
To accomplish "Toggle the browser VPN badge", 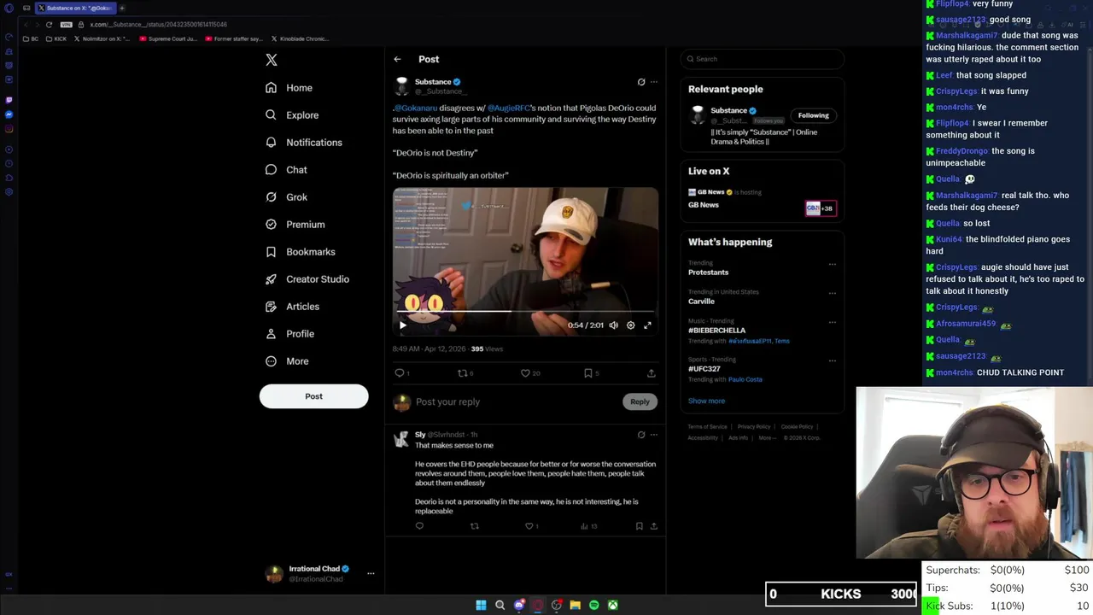I will pyautogui.click(x=66, y=25).
